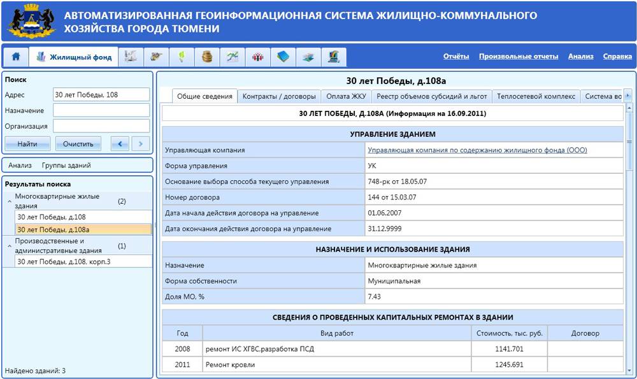Select Анализ in the side panel

tap(20, 166)
